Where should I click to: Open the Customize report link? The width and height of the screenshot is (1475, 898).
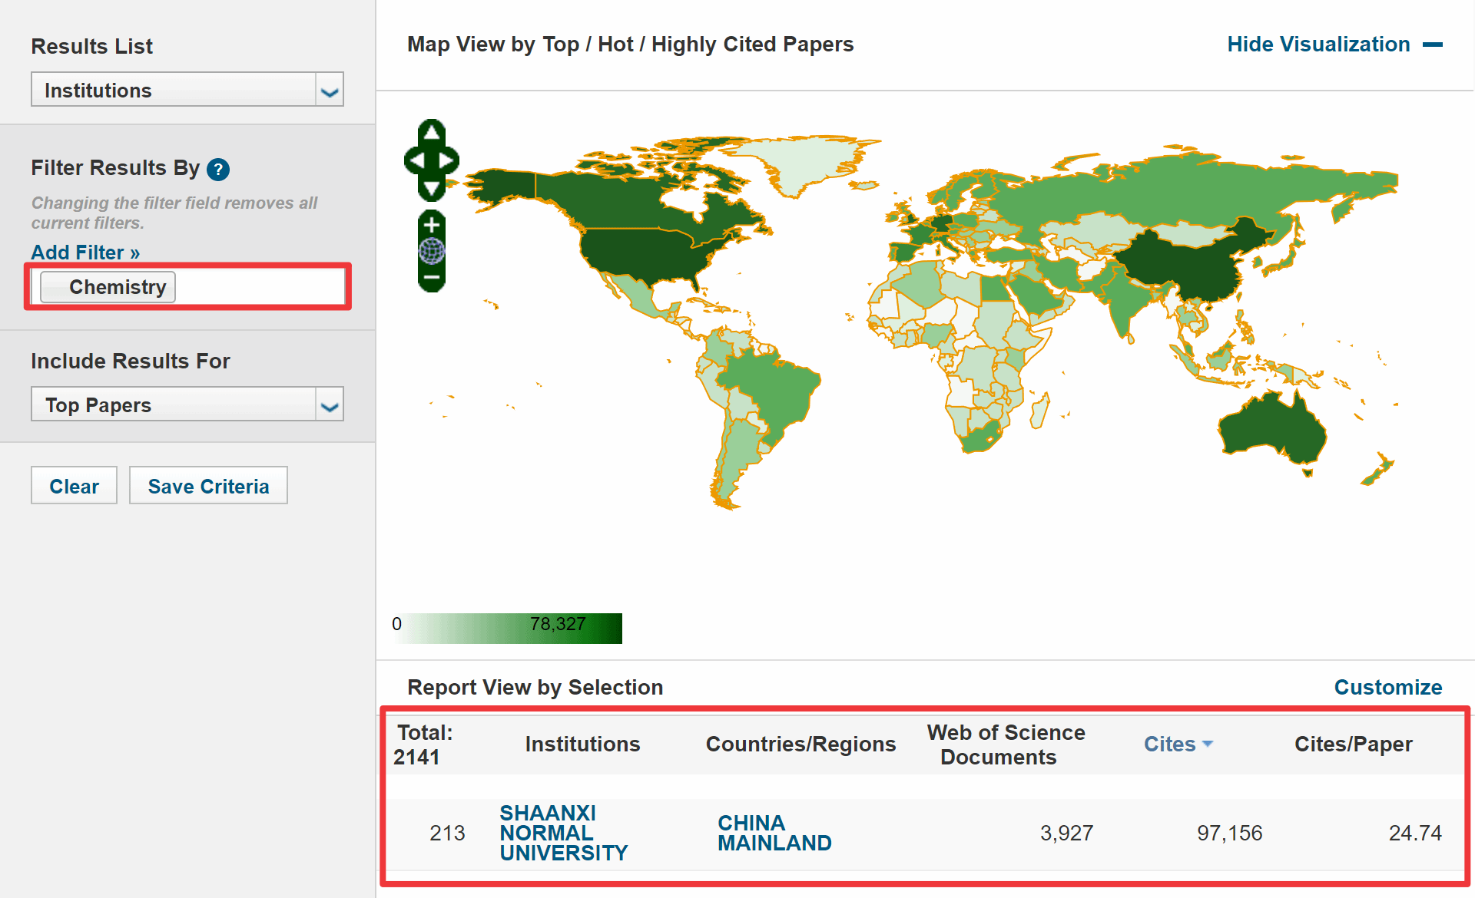(1387, 687)
